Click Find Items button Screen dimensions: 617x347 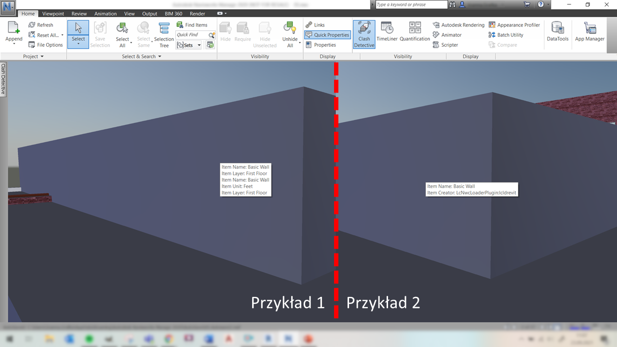[192, 25]
